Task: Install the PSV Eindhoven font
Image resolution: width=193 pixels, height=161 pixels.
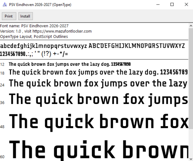Action: 25,16
